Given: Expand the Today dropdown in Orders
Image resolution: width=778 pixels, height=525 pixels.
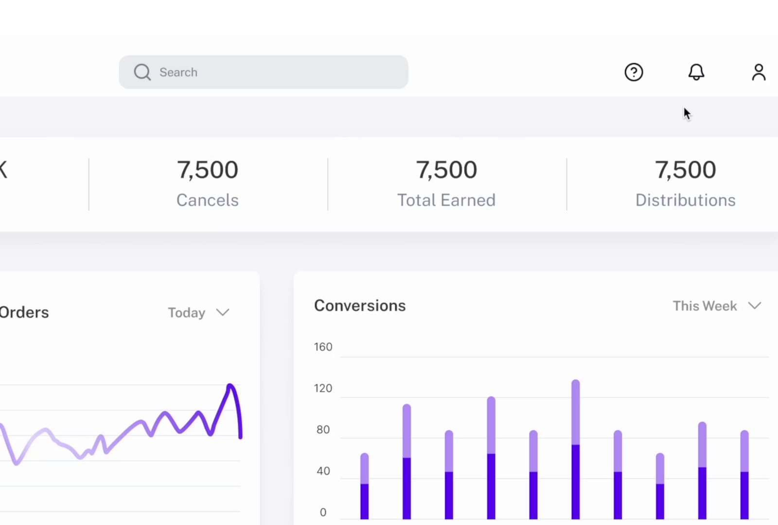Looking at the screenshot, I should point(198,313).
